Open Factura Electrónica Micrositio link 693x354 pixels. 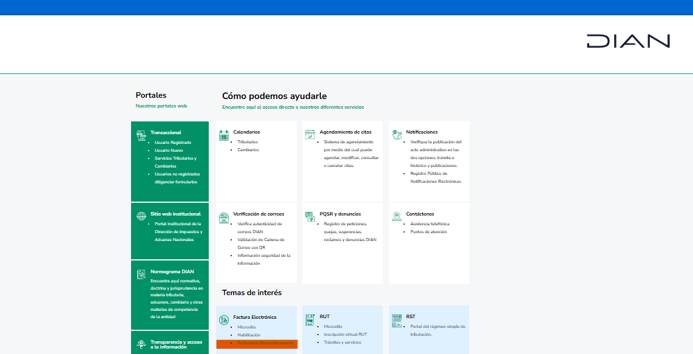pyautogui.click(x=246, y=327)
